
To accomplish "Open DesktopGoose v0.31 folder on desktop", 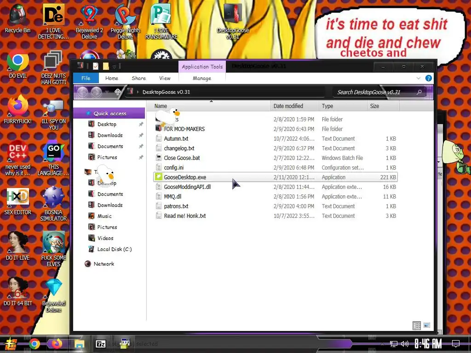I will pyautogui.click(x=233, y=22).
